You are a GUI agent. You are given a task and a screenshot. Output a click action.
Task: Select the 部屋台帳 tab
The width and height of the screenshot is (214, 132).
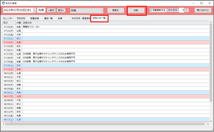[x=35, y=18]
